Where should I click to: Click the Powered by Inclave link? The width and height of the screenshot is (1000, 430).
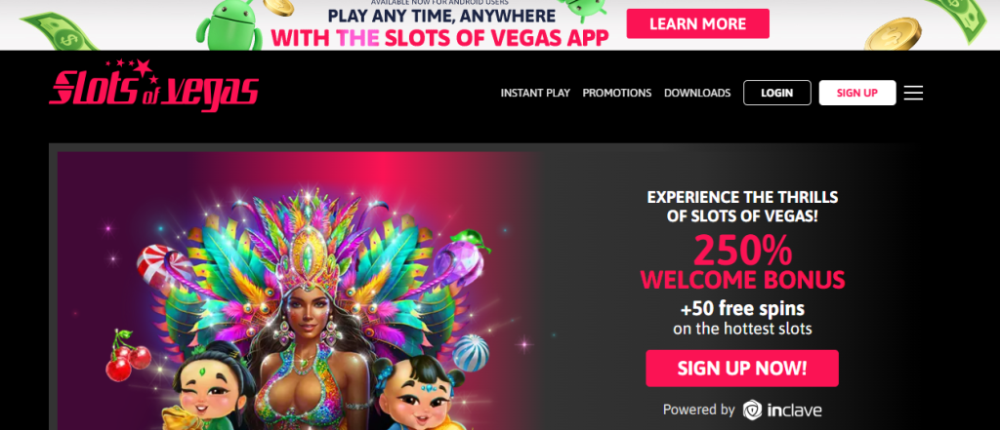[742, 410]
